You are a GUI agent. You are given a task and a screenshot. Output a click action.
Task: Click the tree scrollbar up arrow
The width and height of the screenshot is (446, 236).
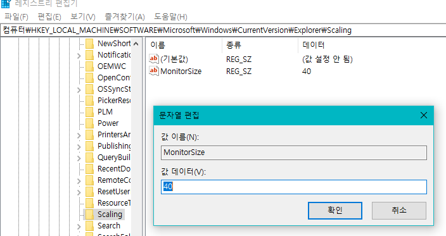[136, 44]
